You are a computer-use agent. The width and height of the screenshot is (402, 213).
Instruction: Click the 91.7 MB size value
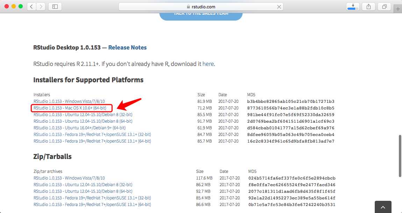click(204, 121)
